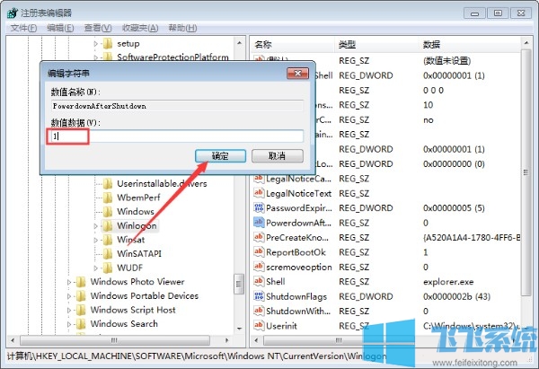Screen dimensions: 539x369
Task: Open the 文件(F) menu
Action: click(23, 28)
